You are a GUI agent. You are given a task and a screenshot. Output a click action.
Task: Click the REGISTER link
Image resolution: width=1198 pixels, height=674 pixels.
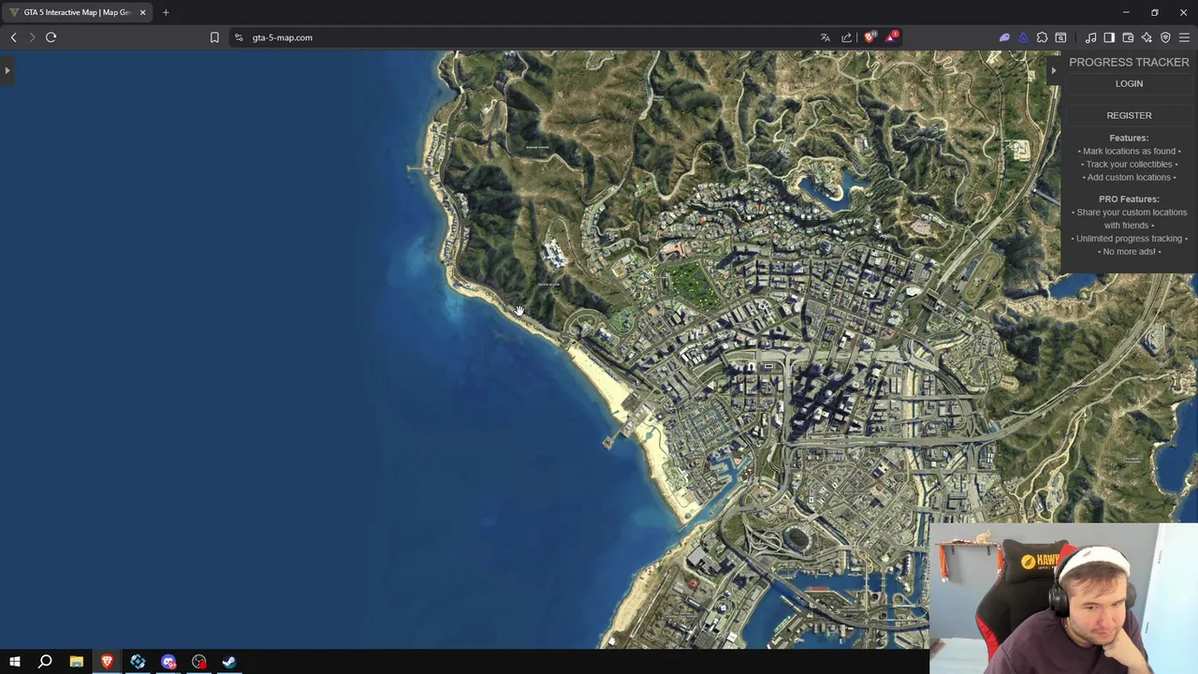click(x=1129, y=115)
